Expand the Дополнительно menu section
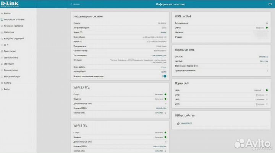Viewport: 275px width, 153px height. click(x=11, y=70)
